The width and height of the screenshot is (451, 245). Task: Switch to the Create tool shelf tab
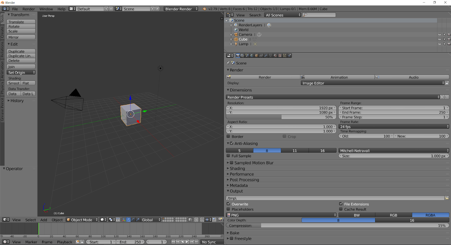[2, 32]
